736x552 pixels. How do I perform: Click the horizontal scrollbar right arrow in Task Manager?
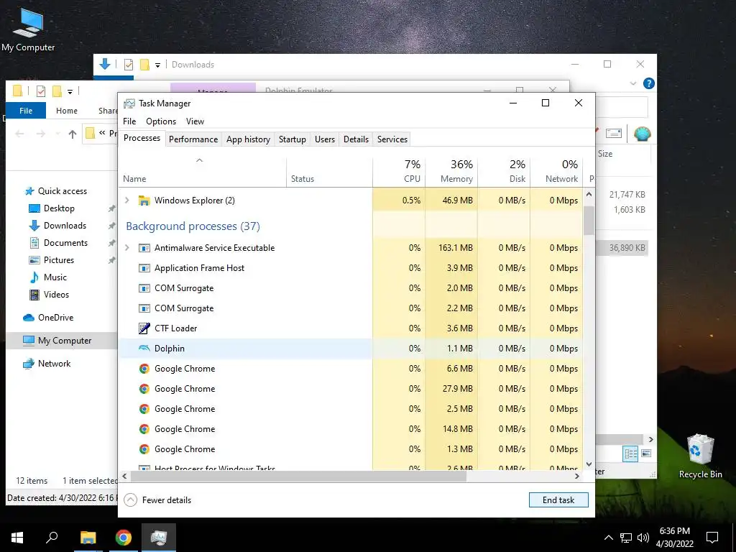coord(577,476)
